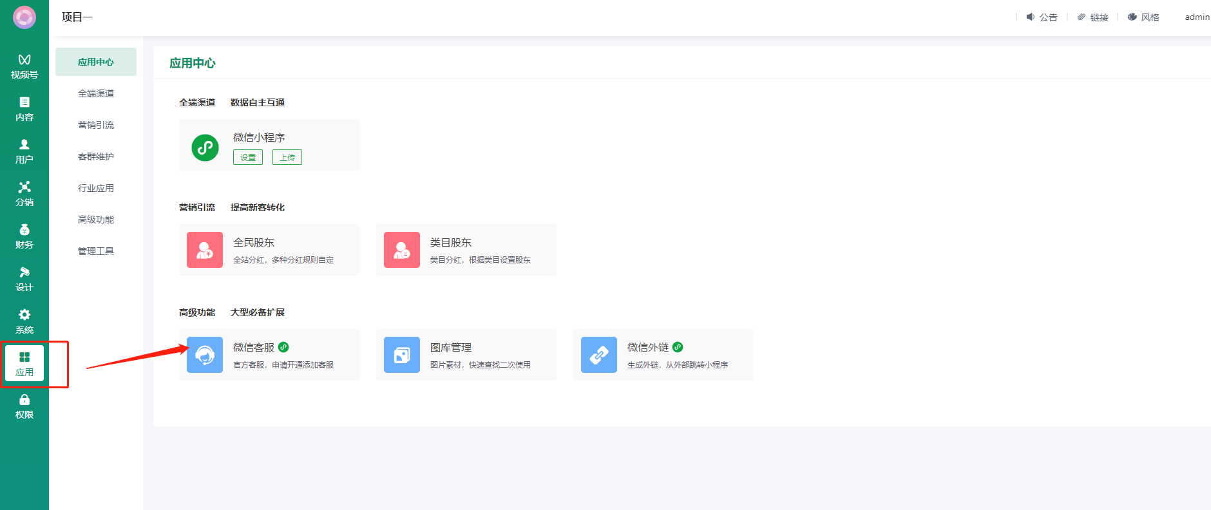Click mini-program badge beside 微信客服
This screenshot has width=1211, height=510.
click(283, 347)
